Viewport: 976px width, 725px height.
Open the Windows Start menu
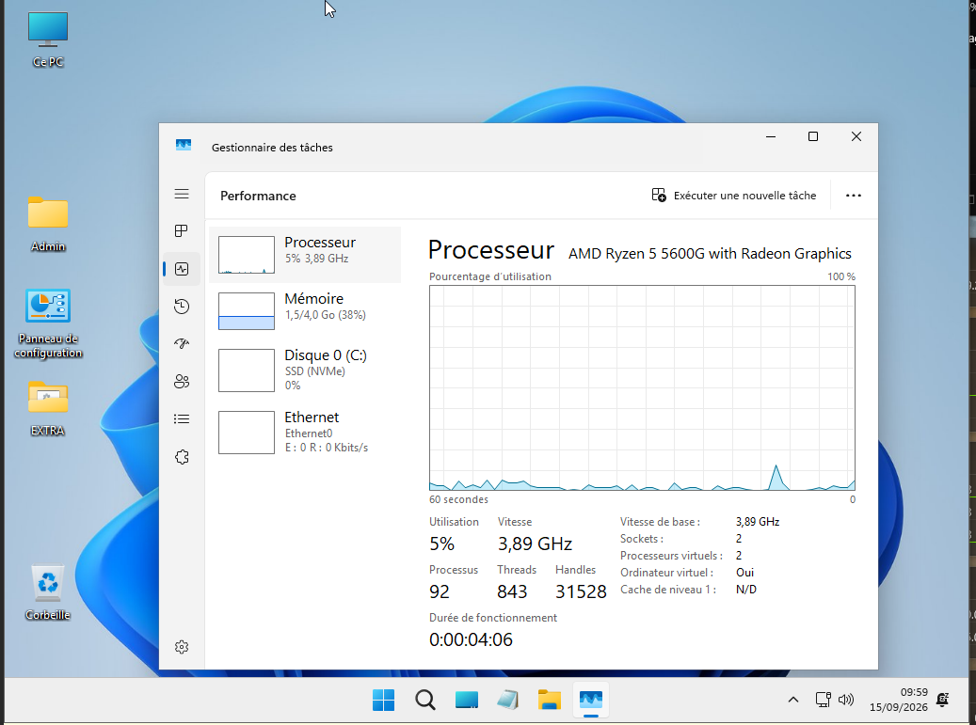coord(383,701)
